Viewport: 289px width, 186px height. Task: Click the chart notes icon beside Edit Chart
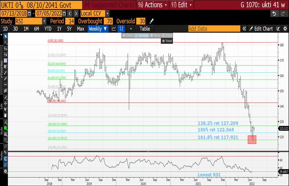coord(278,29)
